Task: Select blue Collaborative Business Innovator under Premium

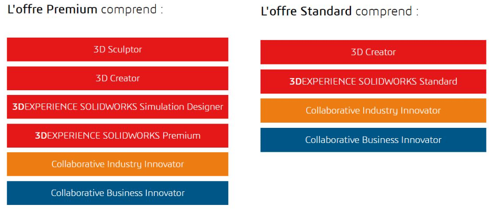Action: pyautogui.click(x=118, y=193)
